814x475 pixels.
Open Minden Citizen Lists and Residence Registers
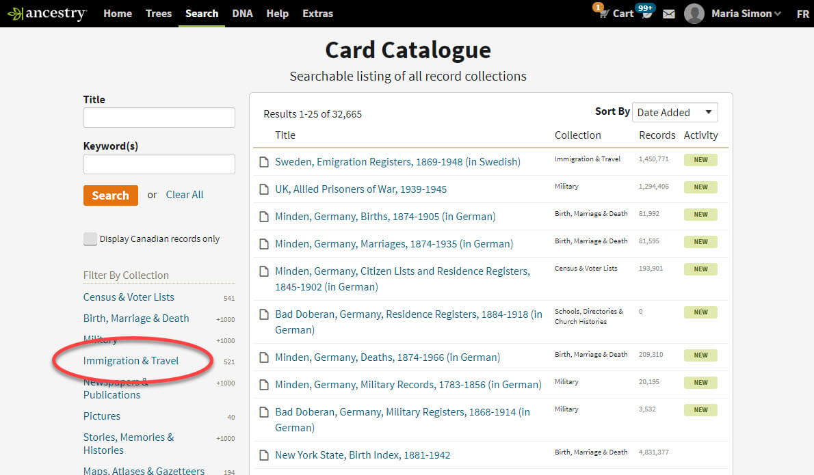coord(402,279)
